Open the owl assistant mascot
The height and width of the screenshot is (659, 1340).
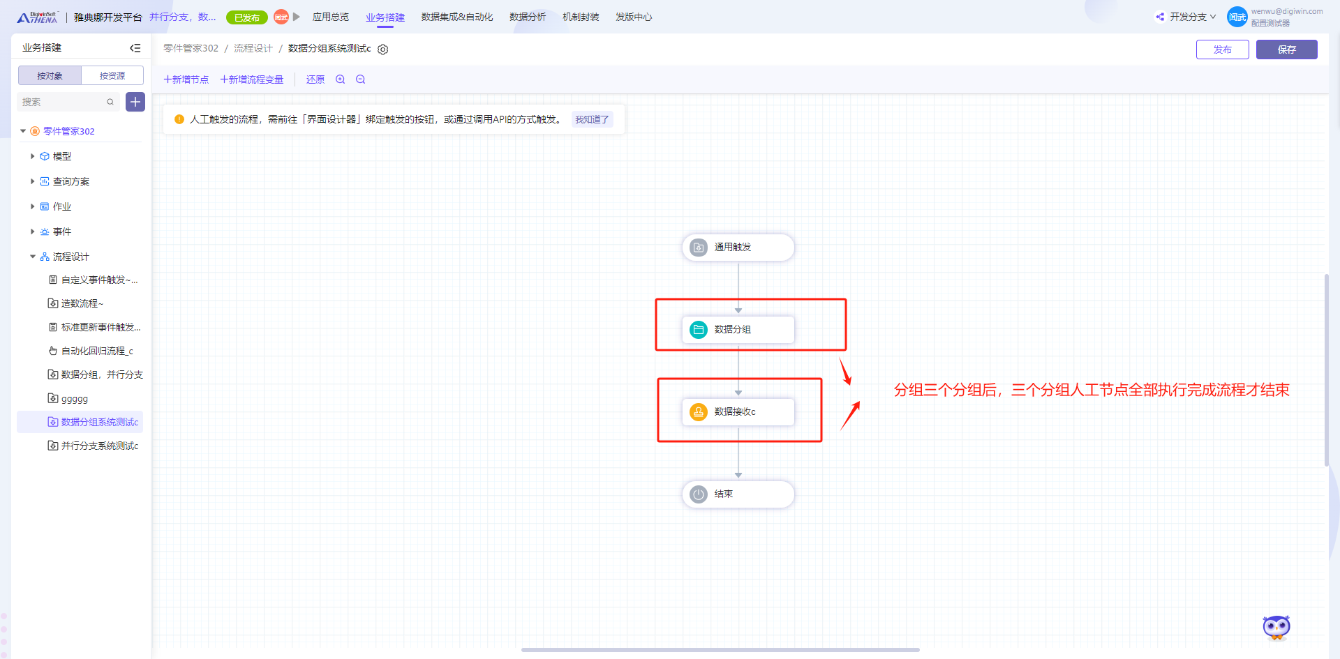click(1276, 628)
